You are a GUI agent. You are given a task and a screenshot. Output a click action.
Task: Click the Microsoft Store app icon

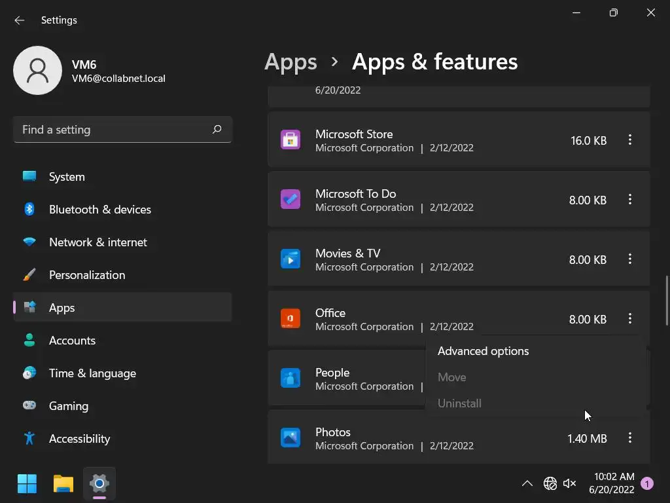[291, 140]
